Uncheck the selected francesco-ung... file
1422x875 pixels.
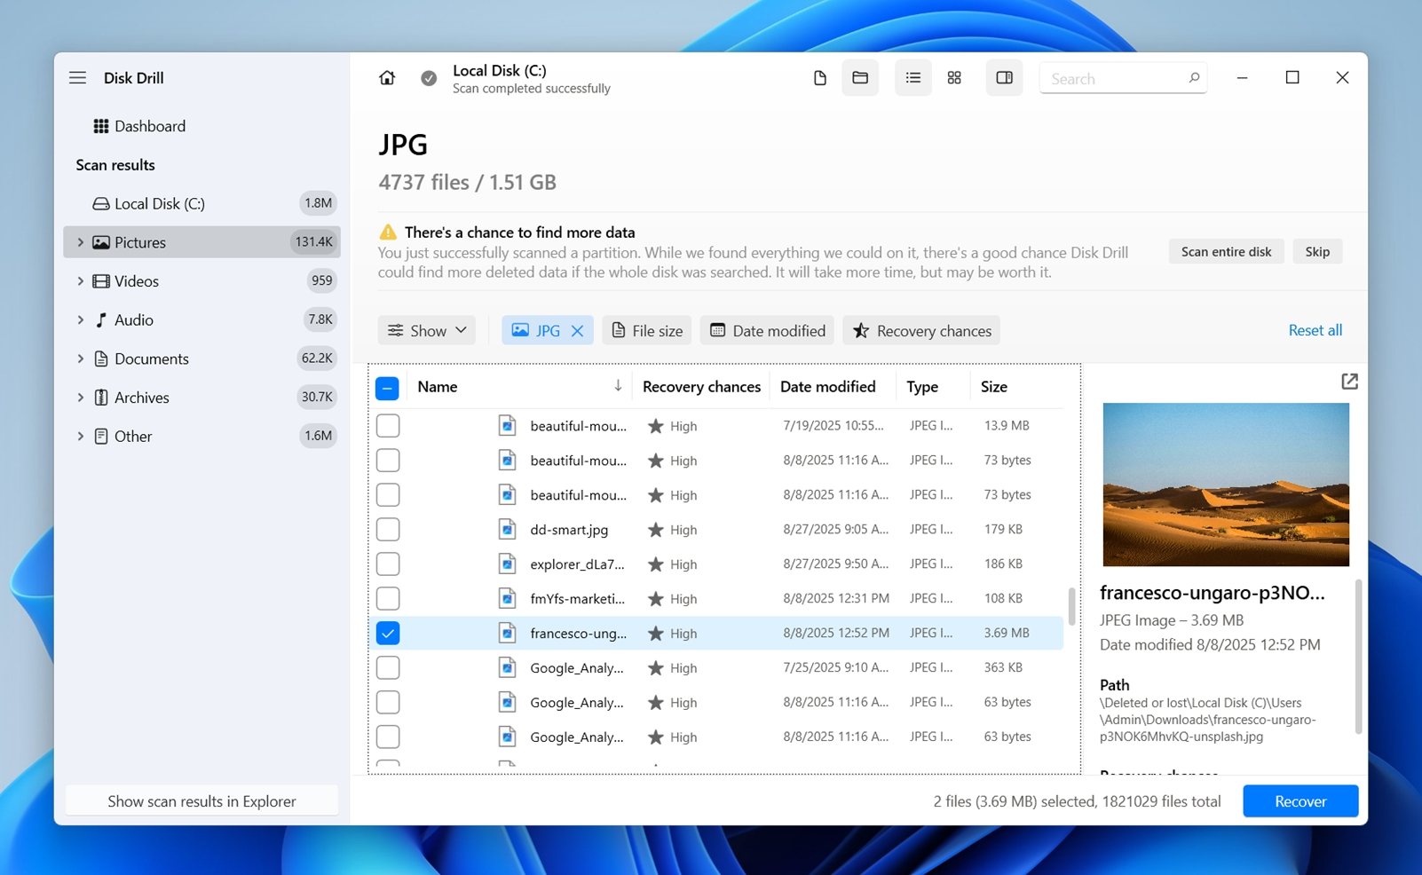pos(388,633)
